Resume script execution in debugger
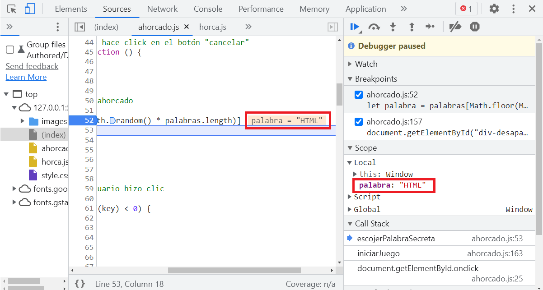Screen dimensions: 543x290 click(355, 27)
